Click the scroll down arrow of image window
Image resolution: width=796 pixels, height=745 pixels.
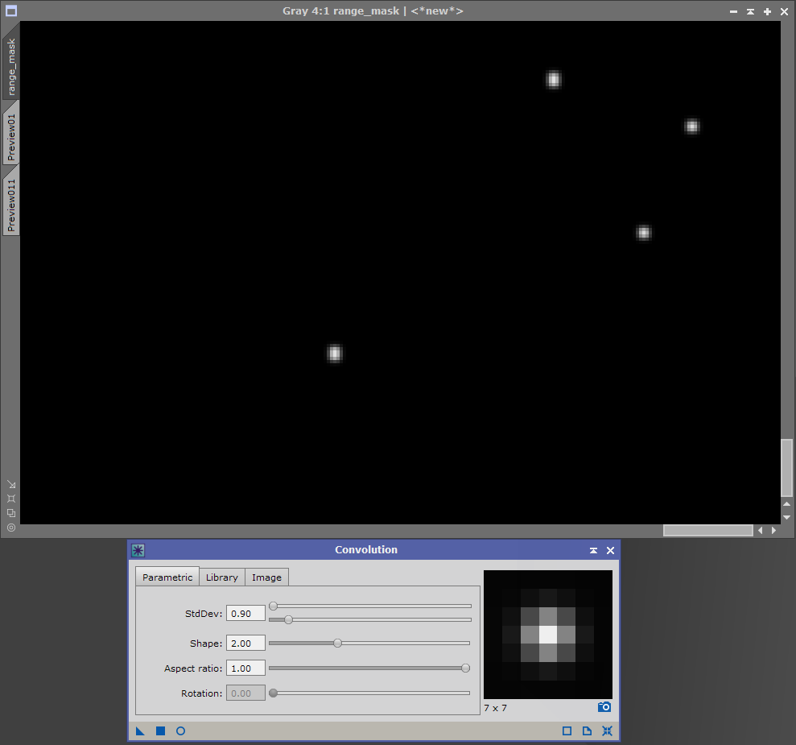786,517
